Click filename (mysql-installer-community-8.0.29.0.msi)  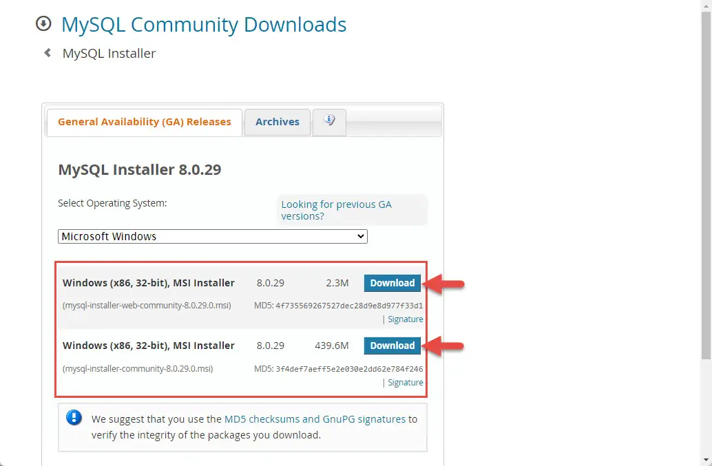click(x=138, y=369)
